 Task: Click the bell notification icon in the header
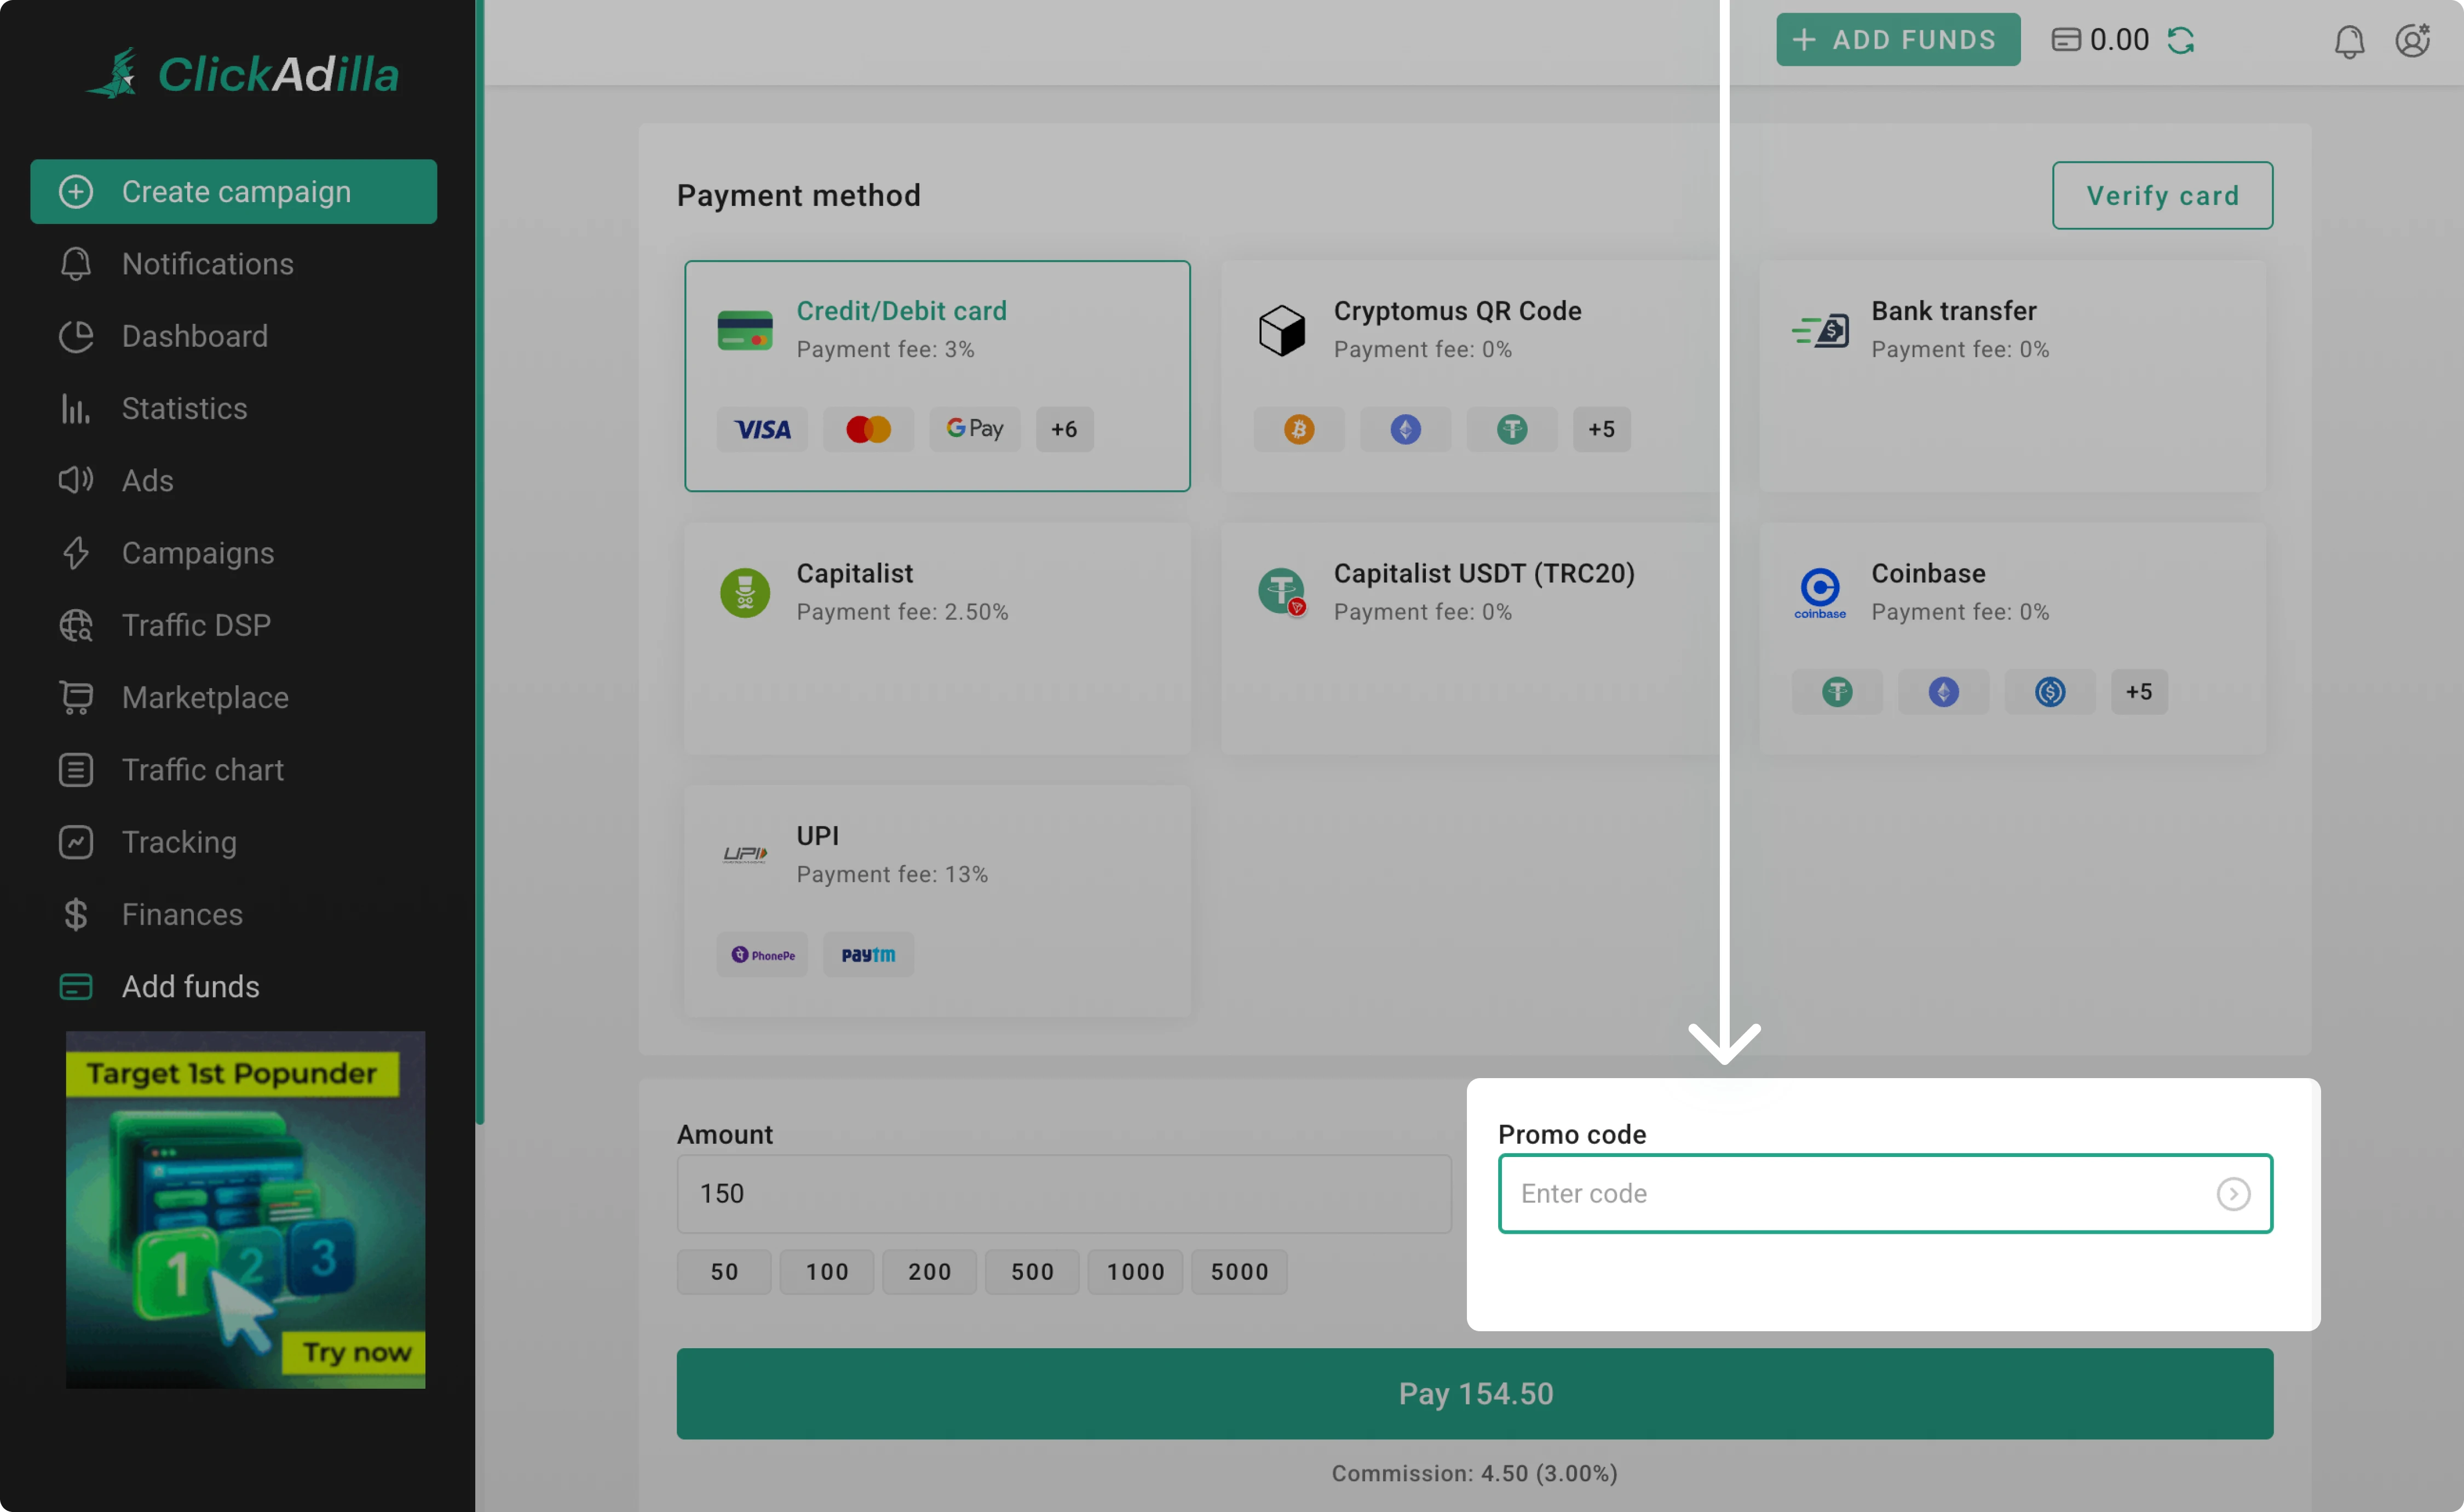2349,40
